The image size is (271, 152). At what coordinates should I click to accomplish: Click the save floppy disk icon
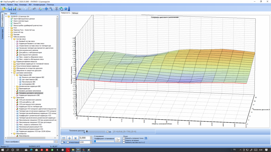pyautogui.click(x=10, y=9)
